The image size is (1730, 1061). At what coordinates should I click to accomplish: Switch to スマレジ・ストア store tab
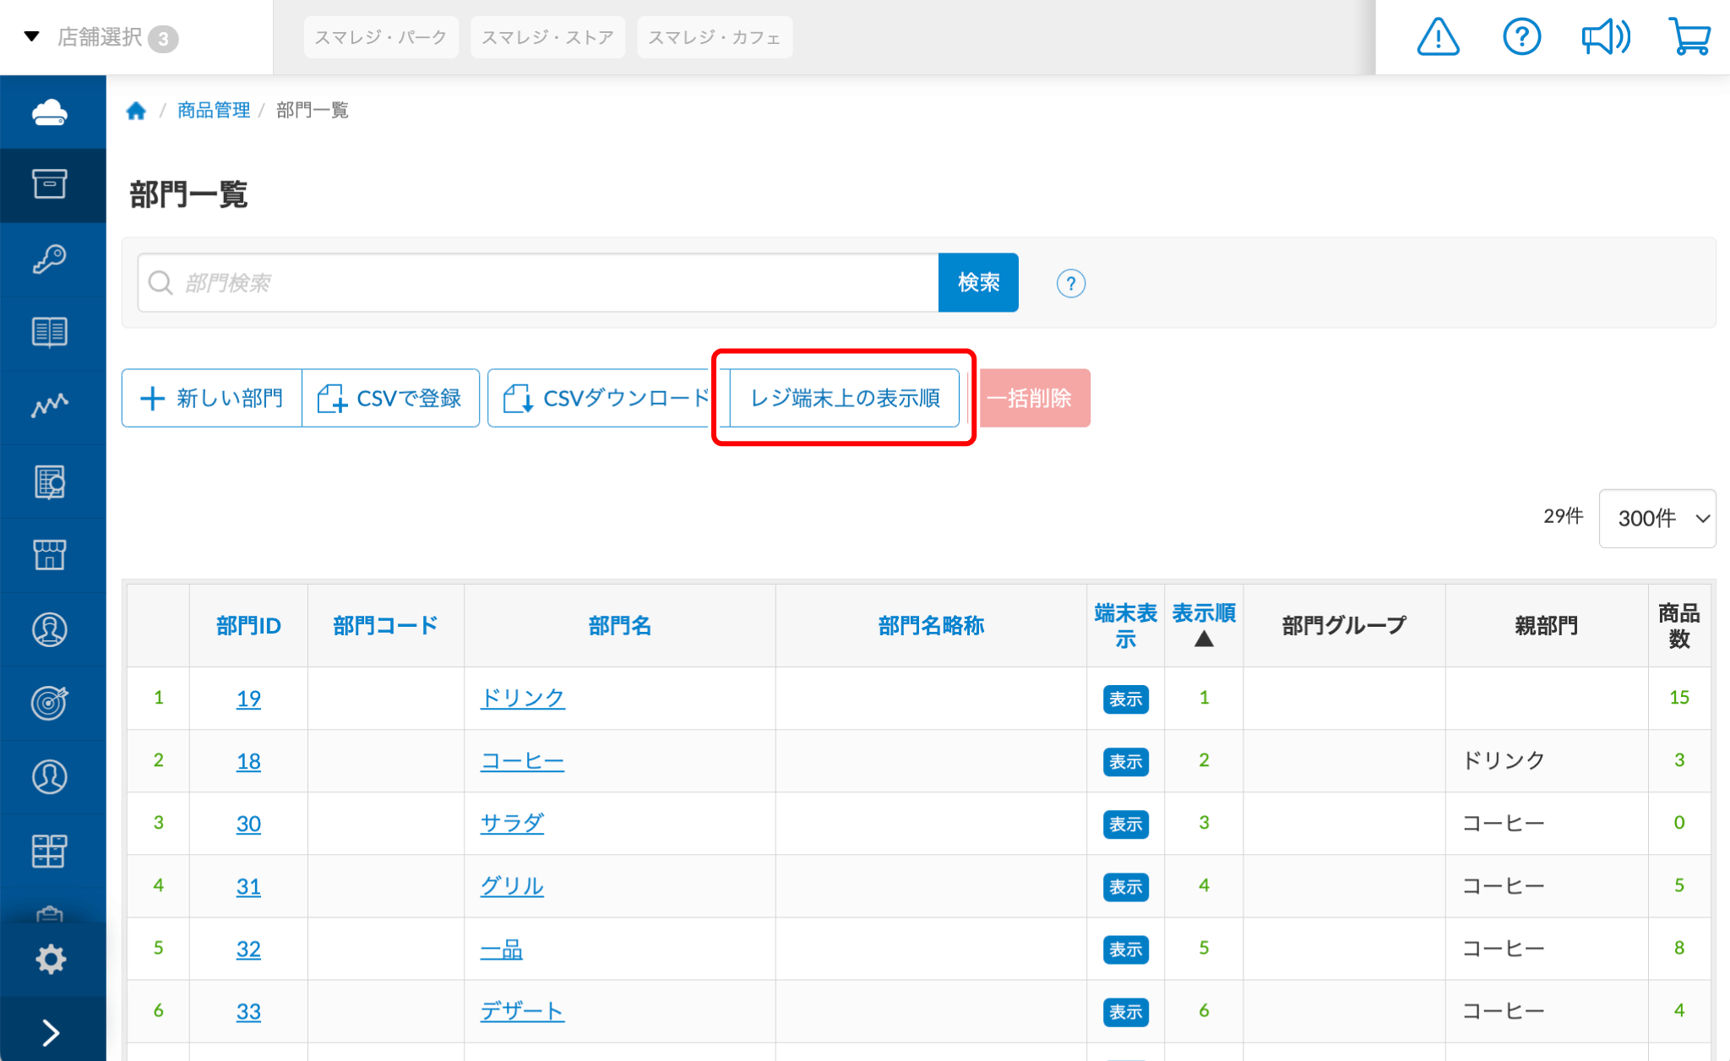pyautogui.click(x=547, y=37)
